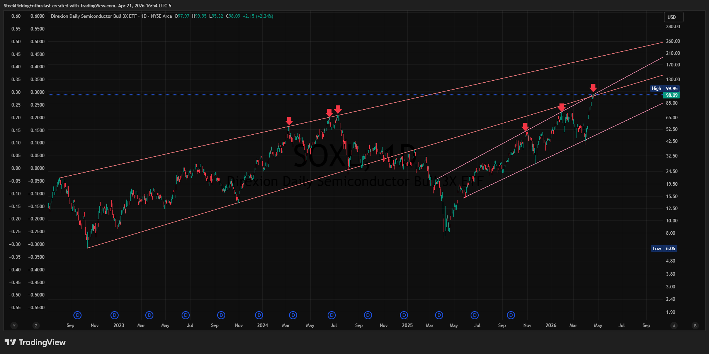Click the High 99.95 price label
709x354 pixels.
(665, 89)
